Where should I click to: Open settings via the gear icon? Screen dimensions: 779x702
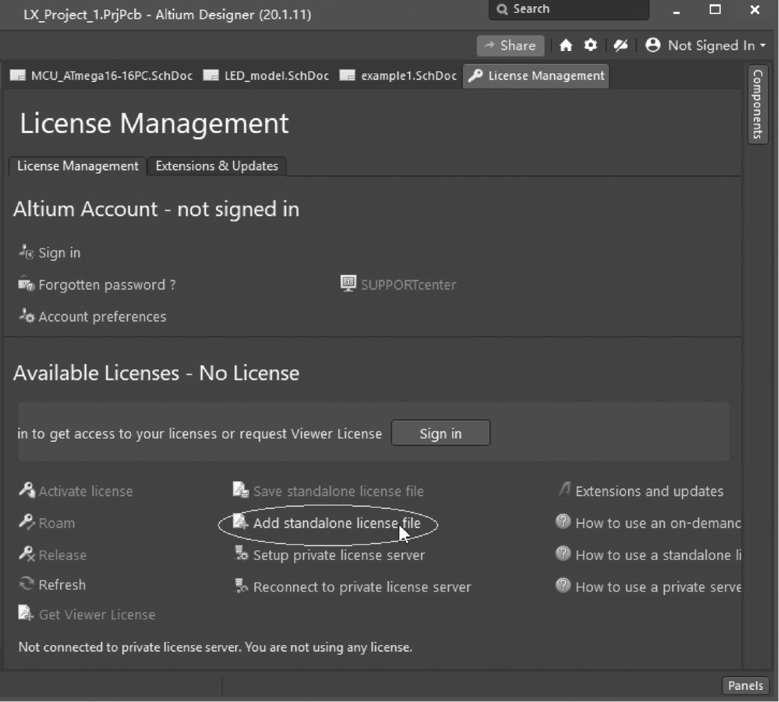[x=590, y=46]
